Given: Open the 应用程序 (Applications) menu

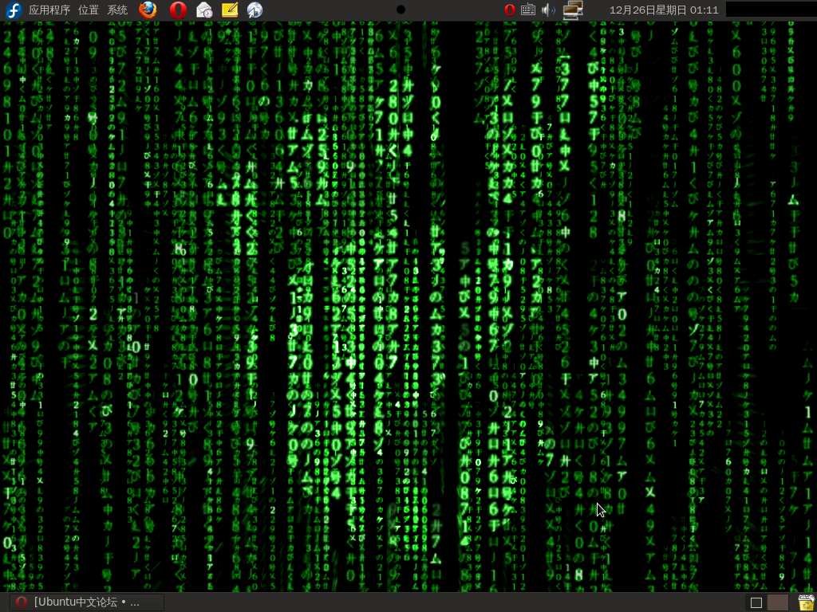Looking at the screenshot, I should pyautogui.click(x=49, y=10).
